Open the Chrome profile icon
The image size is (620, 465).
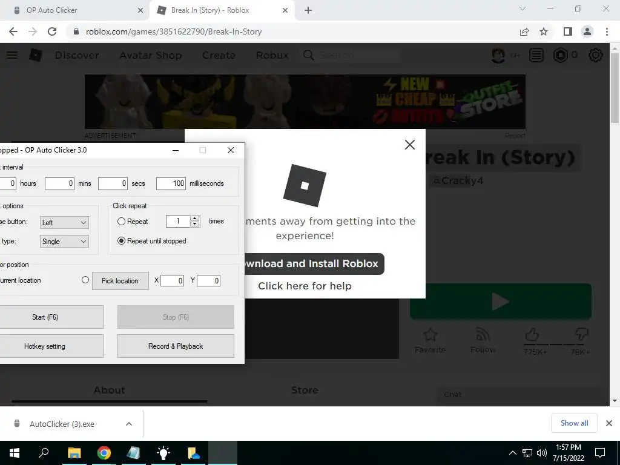587,31
